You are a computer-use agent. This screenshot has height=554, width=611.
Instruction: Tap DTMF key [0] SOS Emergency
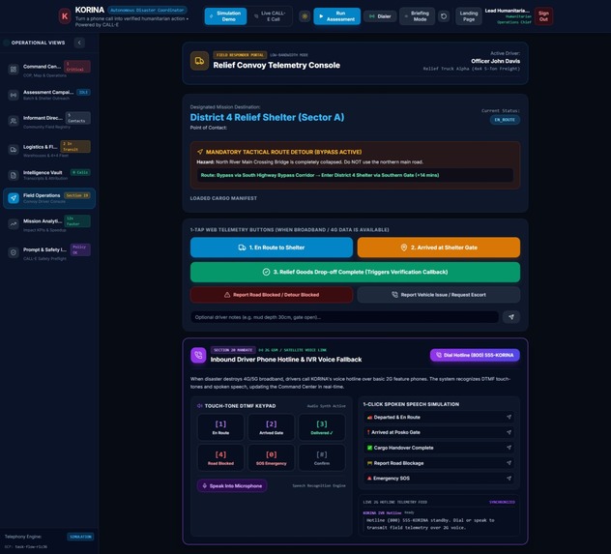click(272, 457)
